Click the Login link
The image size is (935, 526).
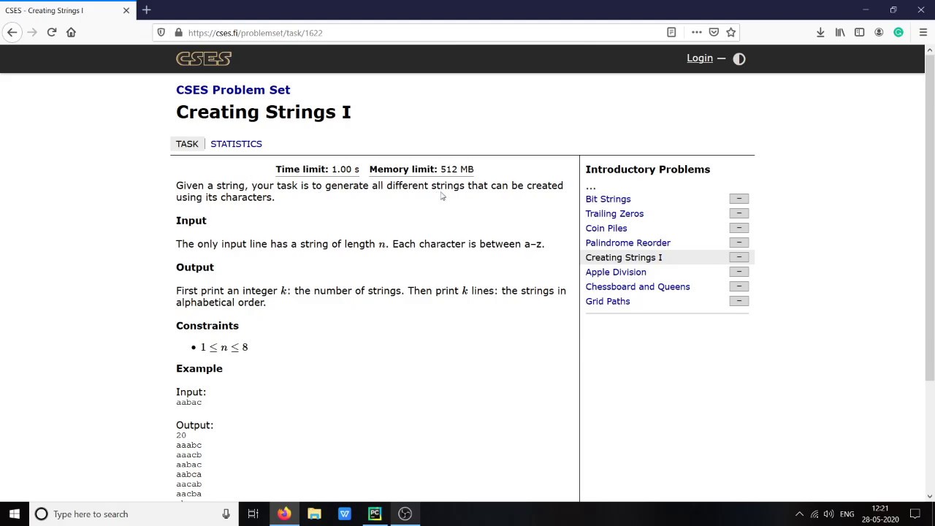pos(700,58)
